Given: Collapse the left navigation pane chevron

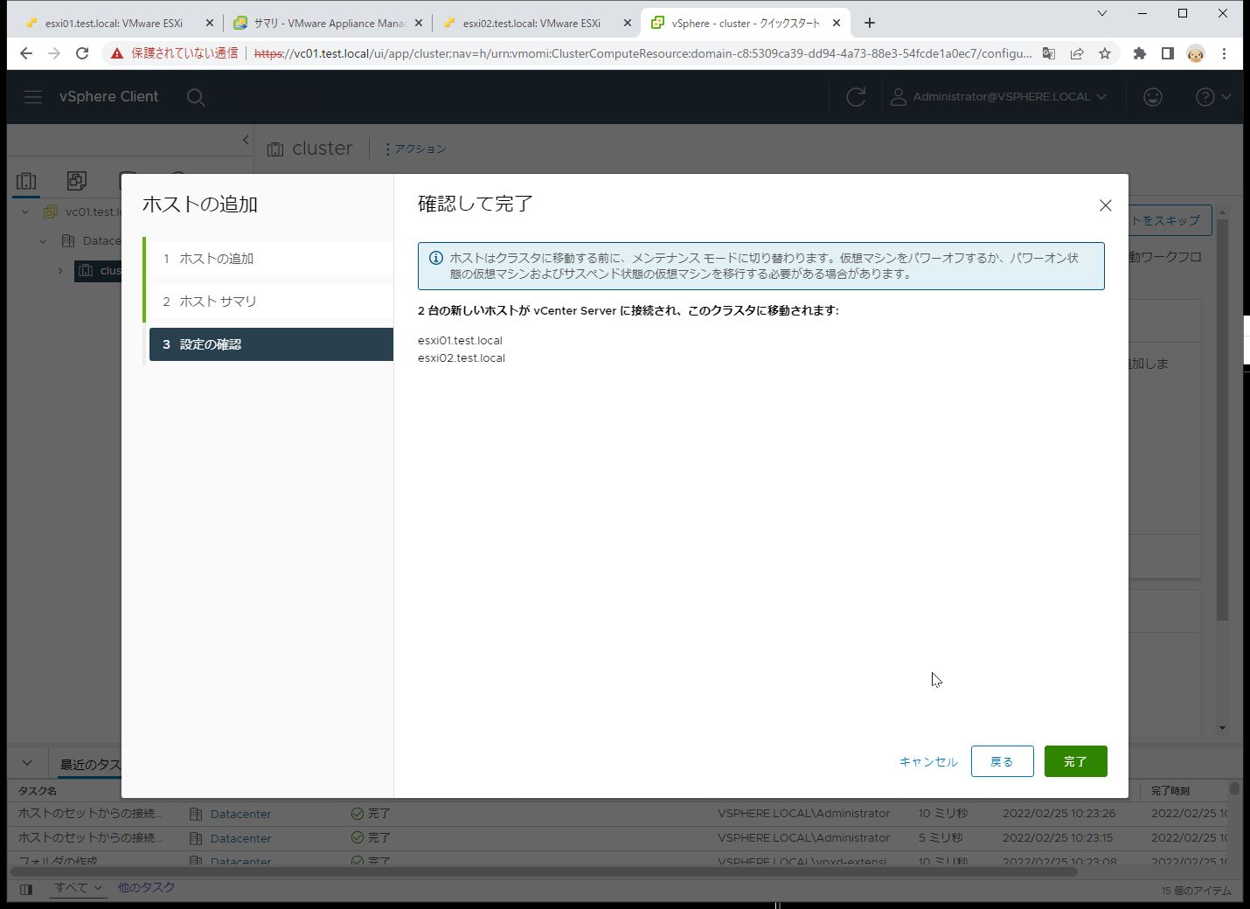Looking at the screenshot, I should (x=246, y=140).
